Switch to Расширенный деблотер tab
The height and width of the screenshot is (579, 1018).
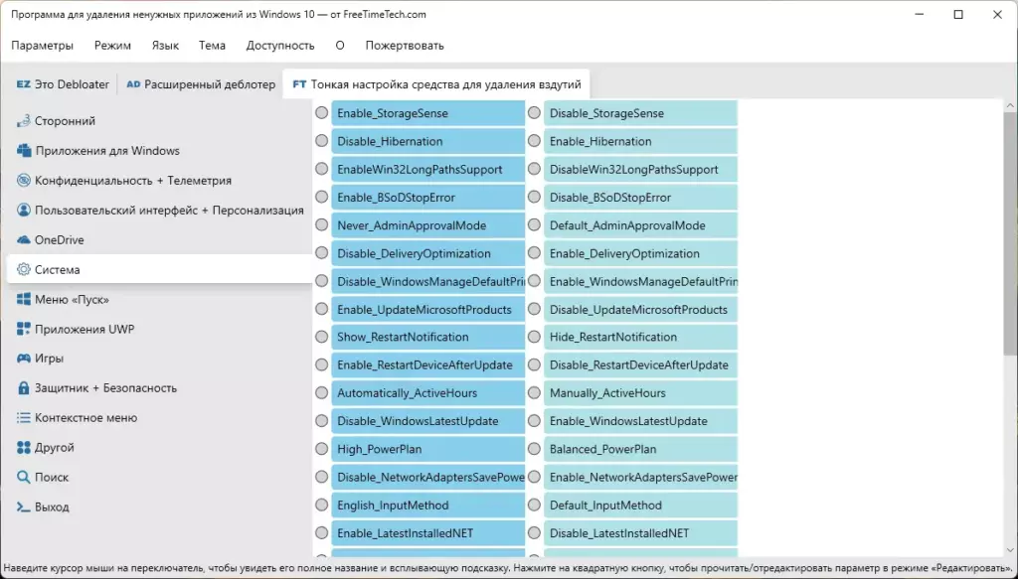pos(201,84)
